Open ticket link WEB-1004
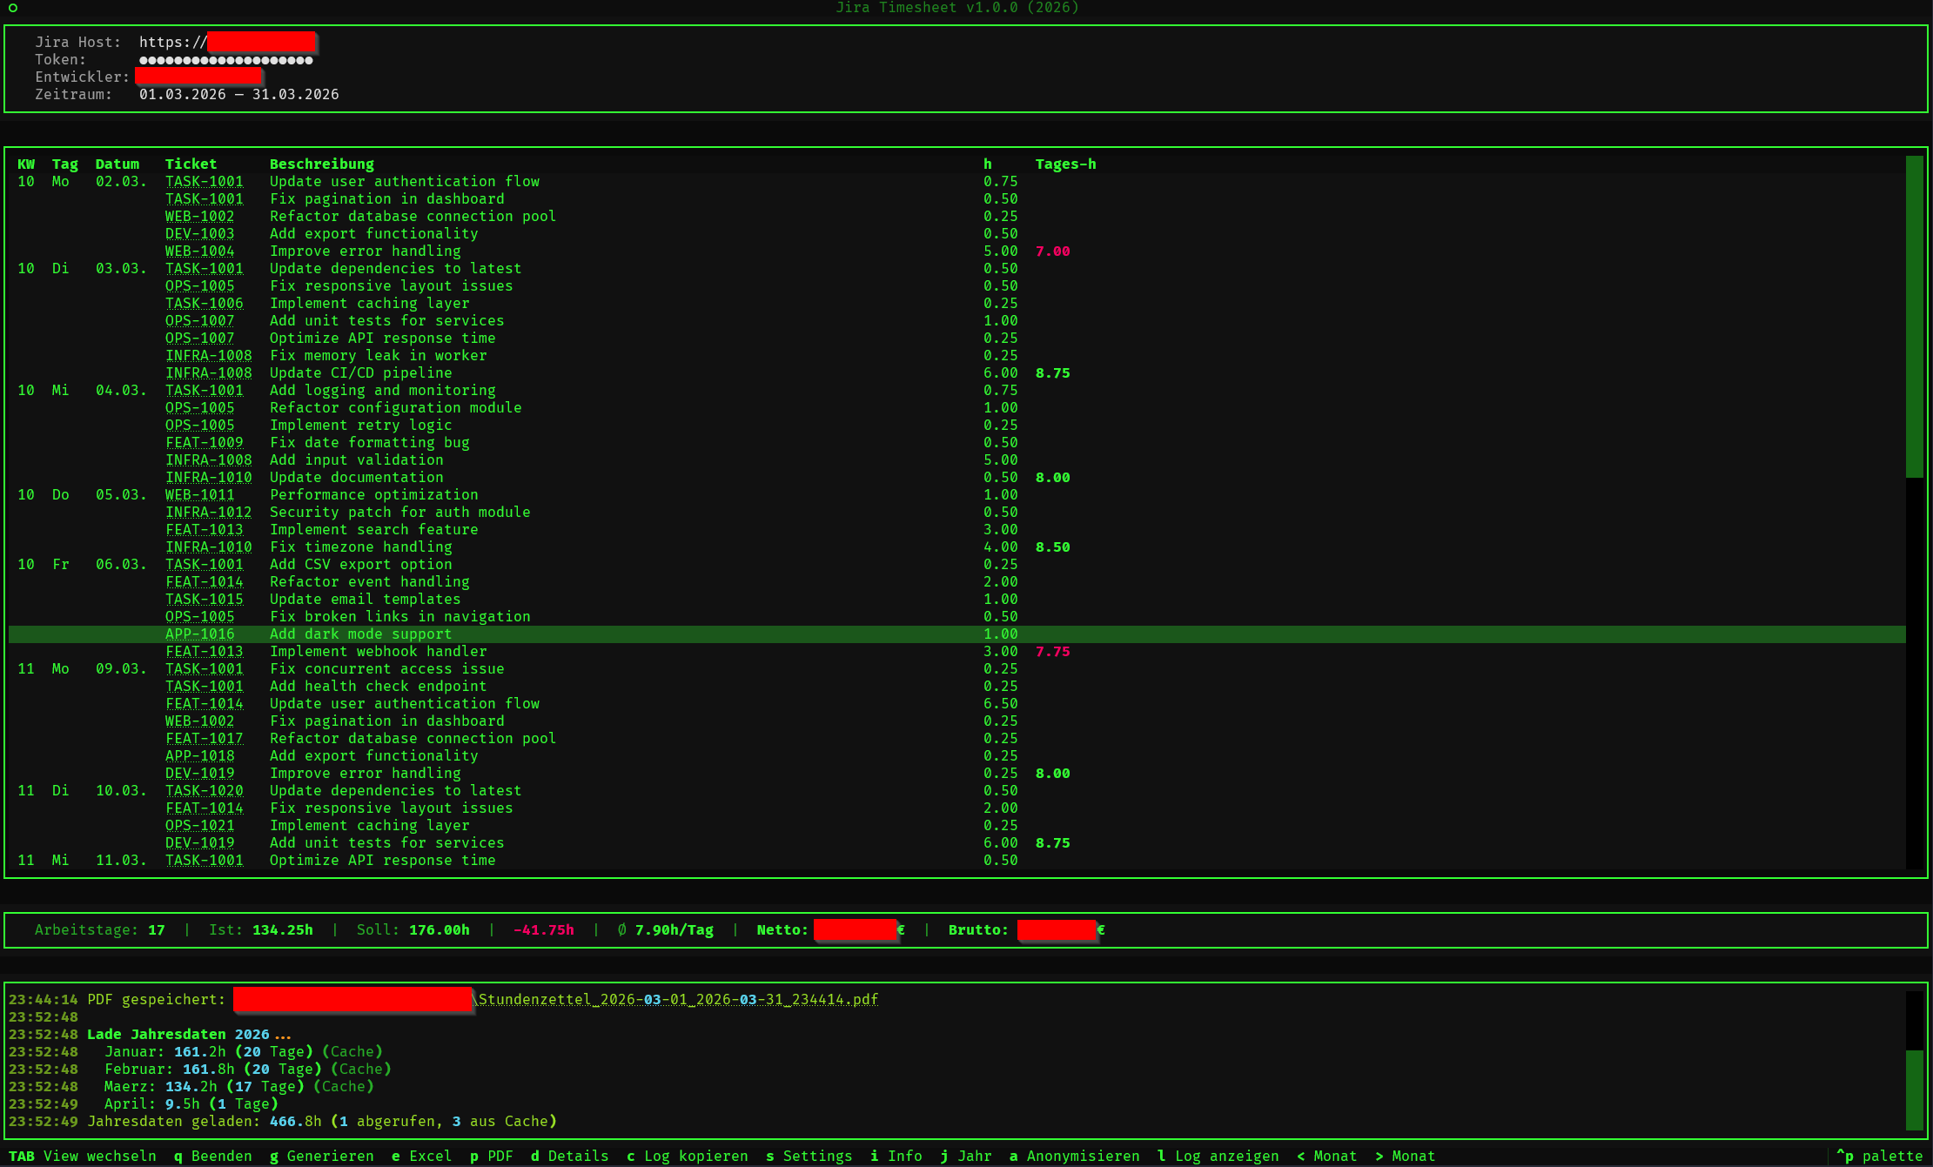 (200, 251)
